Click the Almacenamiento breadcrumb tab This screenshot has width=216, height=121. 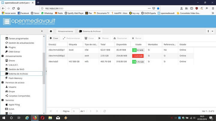(65, 31)
